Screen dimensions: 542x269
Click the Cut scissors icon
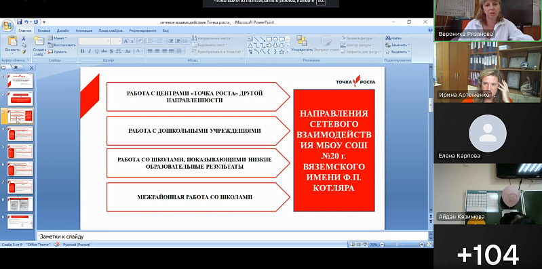pyautogui.click(x=24, y=39)
